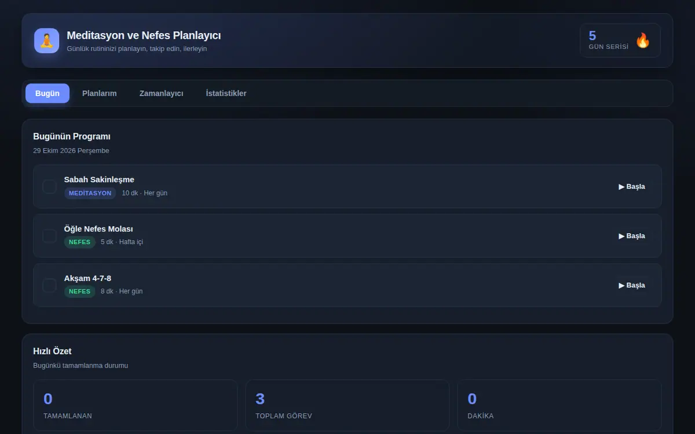Click the "Bugünkü tamamlanma durumu" subtitle
The width and height of the screenshot is (695, 434).
(x=81, y=366)
